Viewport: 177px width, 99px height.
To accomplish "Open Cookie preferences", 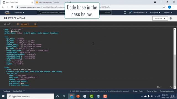I will coord(167,91).
